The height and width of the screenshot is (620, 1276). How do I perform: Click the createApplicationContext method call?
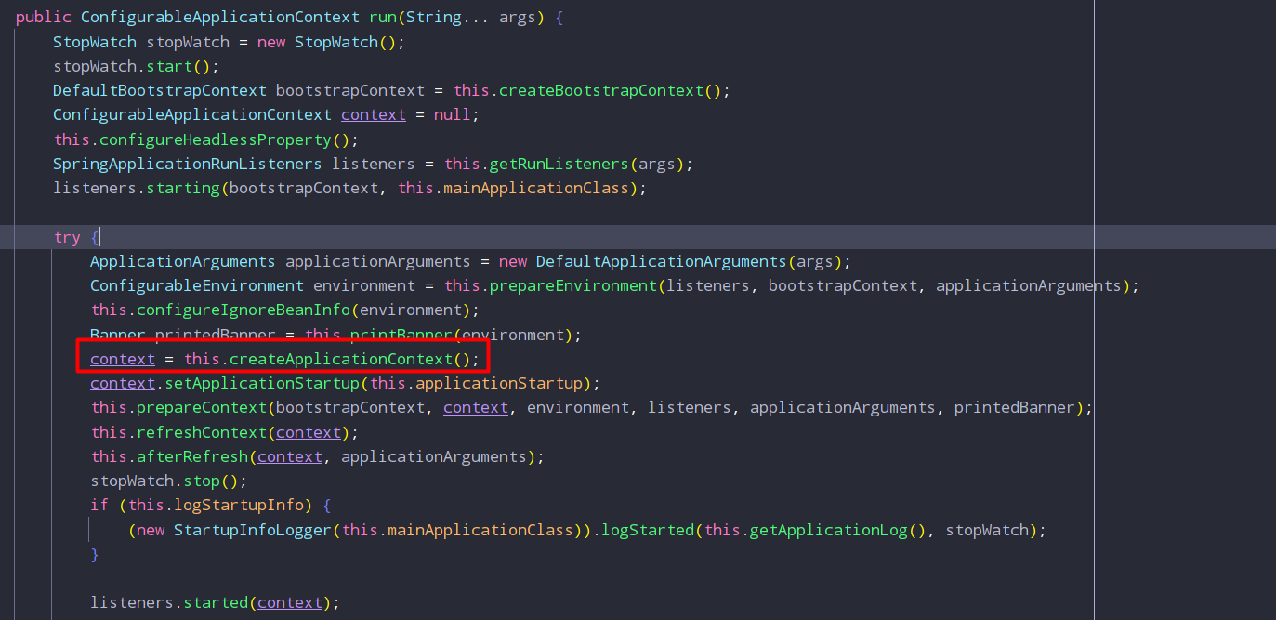pyautogui.click(x=341, y=359)
